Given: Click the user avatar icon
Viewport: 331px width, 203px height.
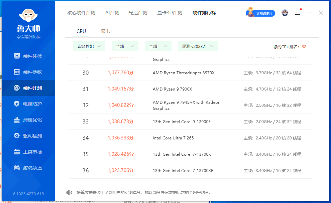Looking at the screenshot, I should (285, 13).
